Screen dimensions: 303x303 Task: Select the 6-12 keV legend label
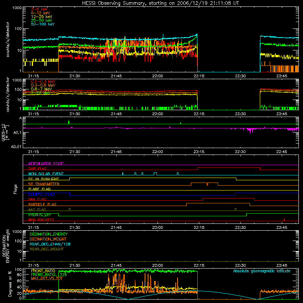tap(41, 13)
